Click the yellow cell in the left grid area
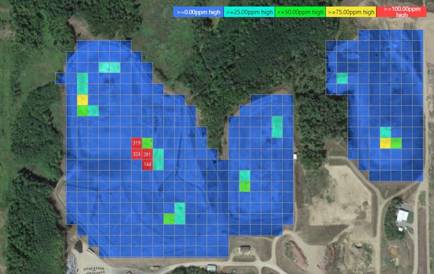 [83, 100]
